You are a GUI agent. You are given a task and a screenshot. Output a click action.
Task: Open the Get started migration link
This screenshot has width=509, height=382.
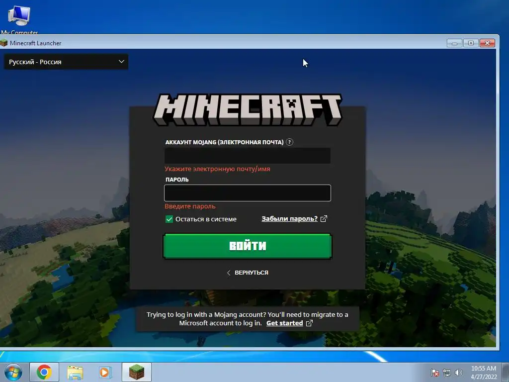(x=285, y=323)
